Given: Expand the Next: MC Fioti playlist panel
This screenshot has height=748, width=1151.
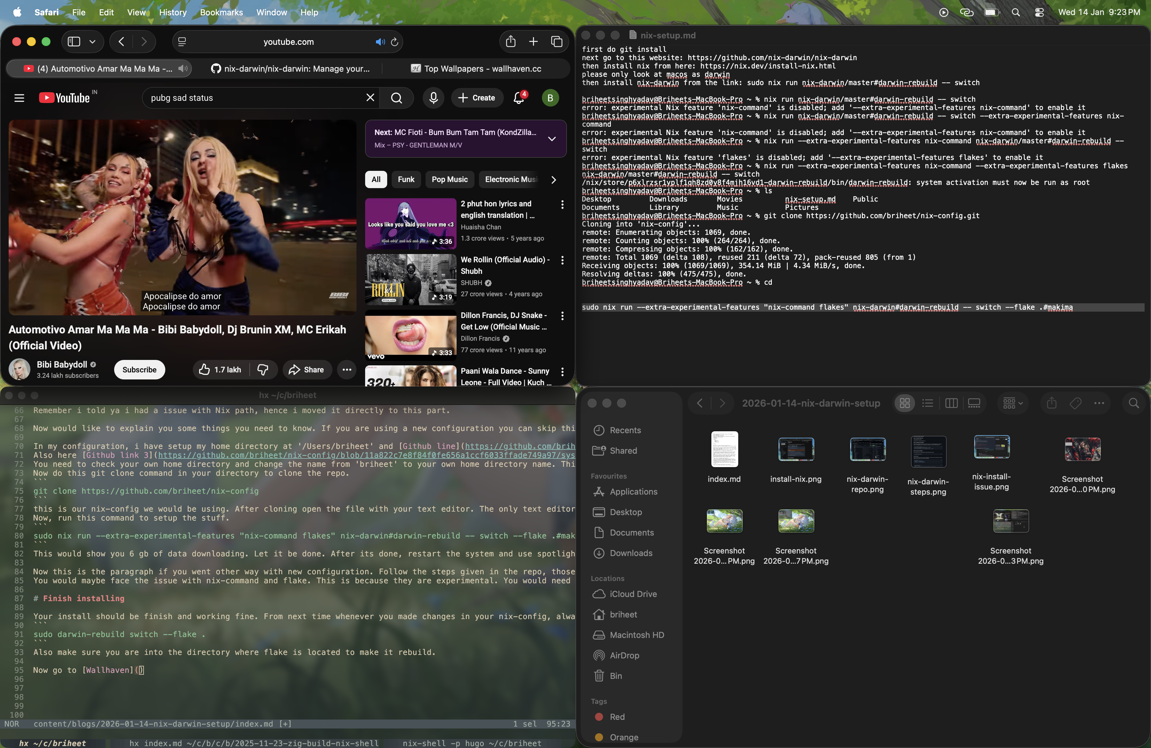Looking at the screenshot, I should [551, 139].
